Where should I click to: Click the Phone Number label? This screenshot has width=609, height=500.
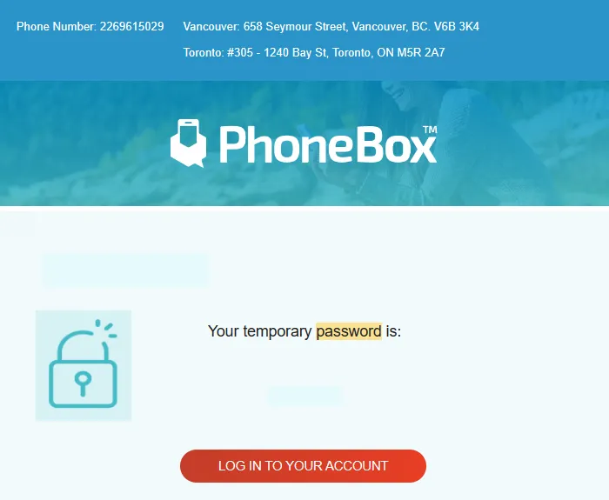pyautogui.click(x=57, y=26)
